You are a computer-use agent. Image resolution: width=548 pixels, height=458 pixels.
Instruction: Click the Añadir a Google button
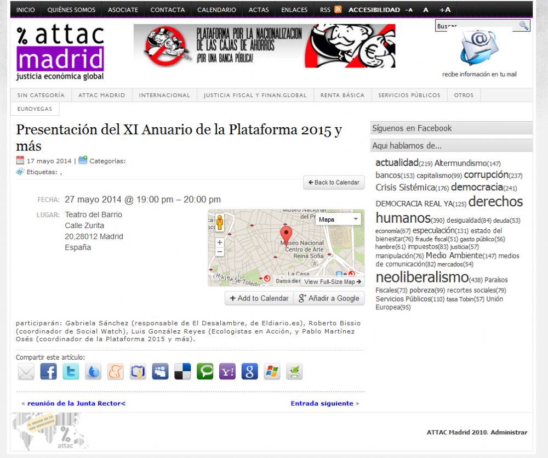tap(329, 298)
